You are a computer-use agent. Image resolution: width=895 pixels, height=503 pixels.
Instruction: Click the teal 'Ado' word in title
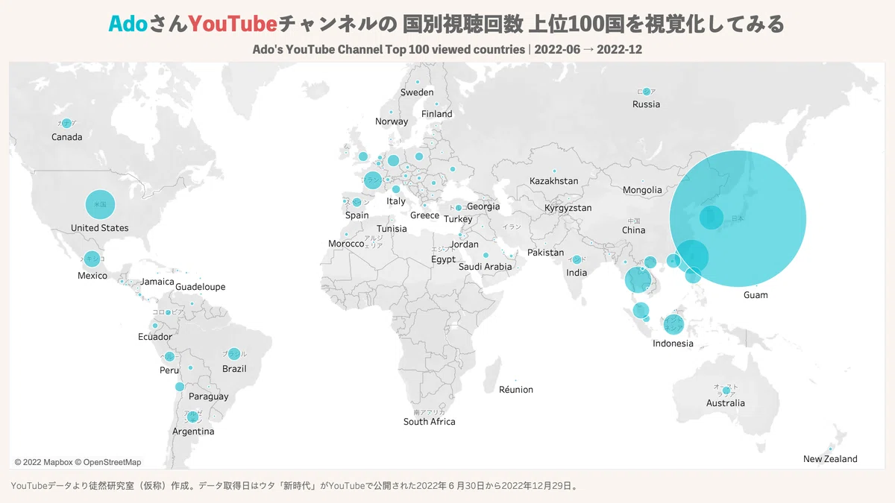pyautogui.click(x=128, y=24)
